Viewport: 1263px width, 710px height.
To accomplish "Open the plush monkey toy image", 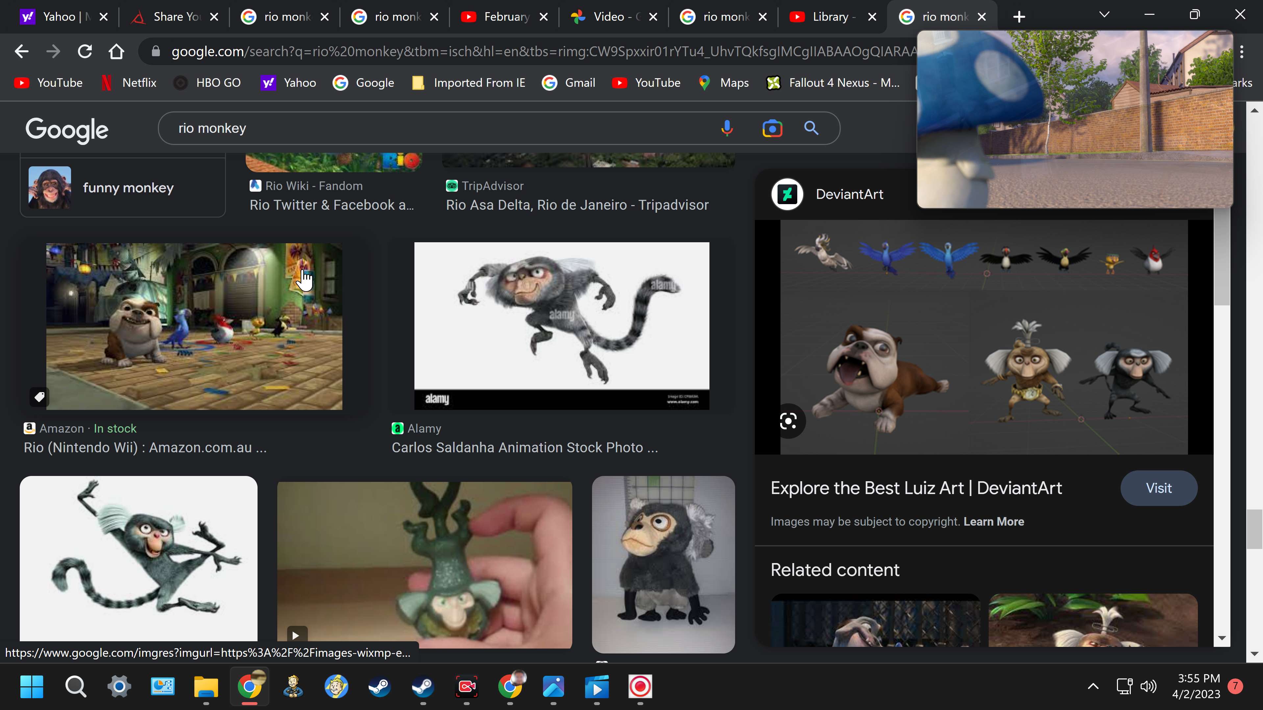I will (663, 564).
